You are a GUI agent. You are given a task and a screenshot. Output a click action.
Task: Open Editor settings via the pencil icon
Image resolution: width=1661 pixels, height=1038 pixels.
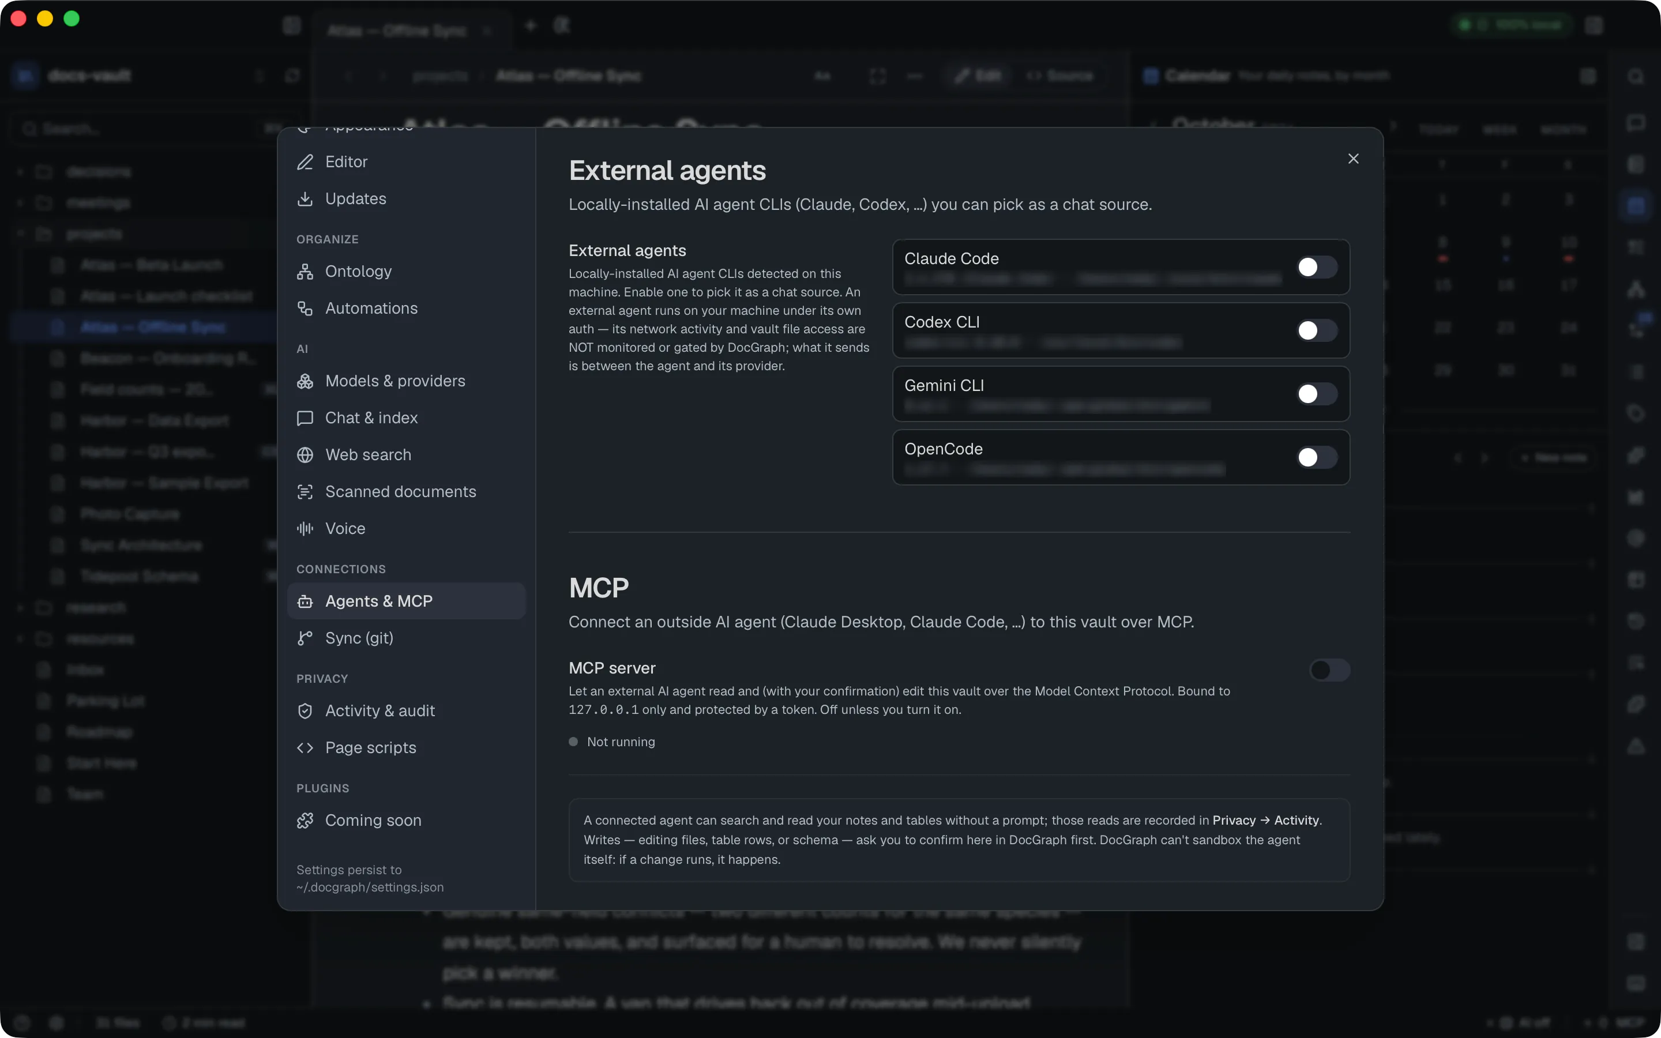click(305, 162)
